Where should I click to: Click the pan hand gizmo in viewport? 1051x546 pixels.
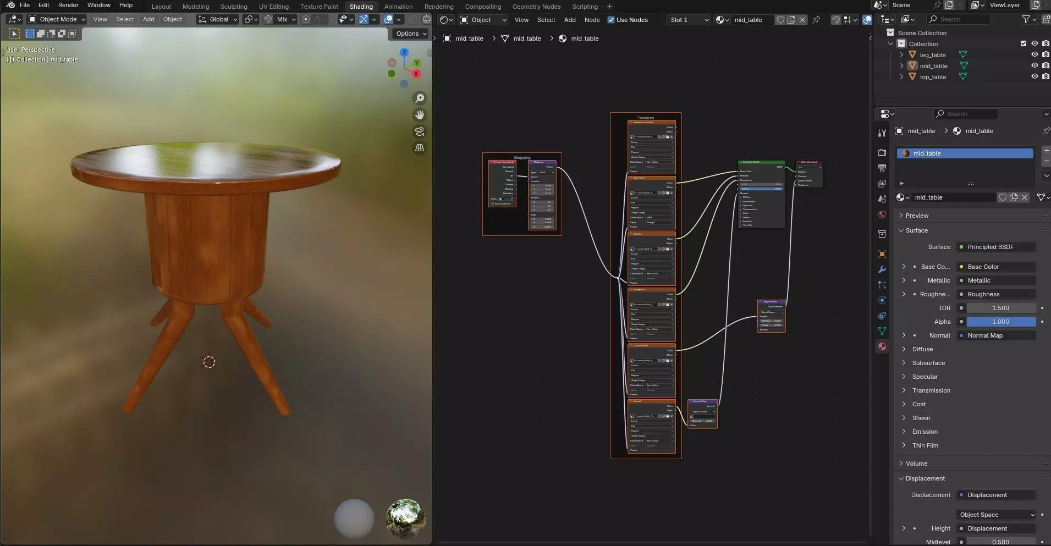420,115
